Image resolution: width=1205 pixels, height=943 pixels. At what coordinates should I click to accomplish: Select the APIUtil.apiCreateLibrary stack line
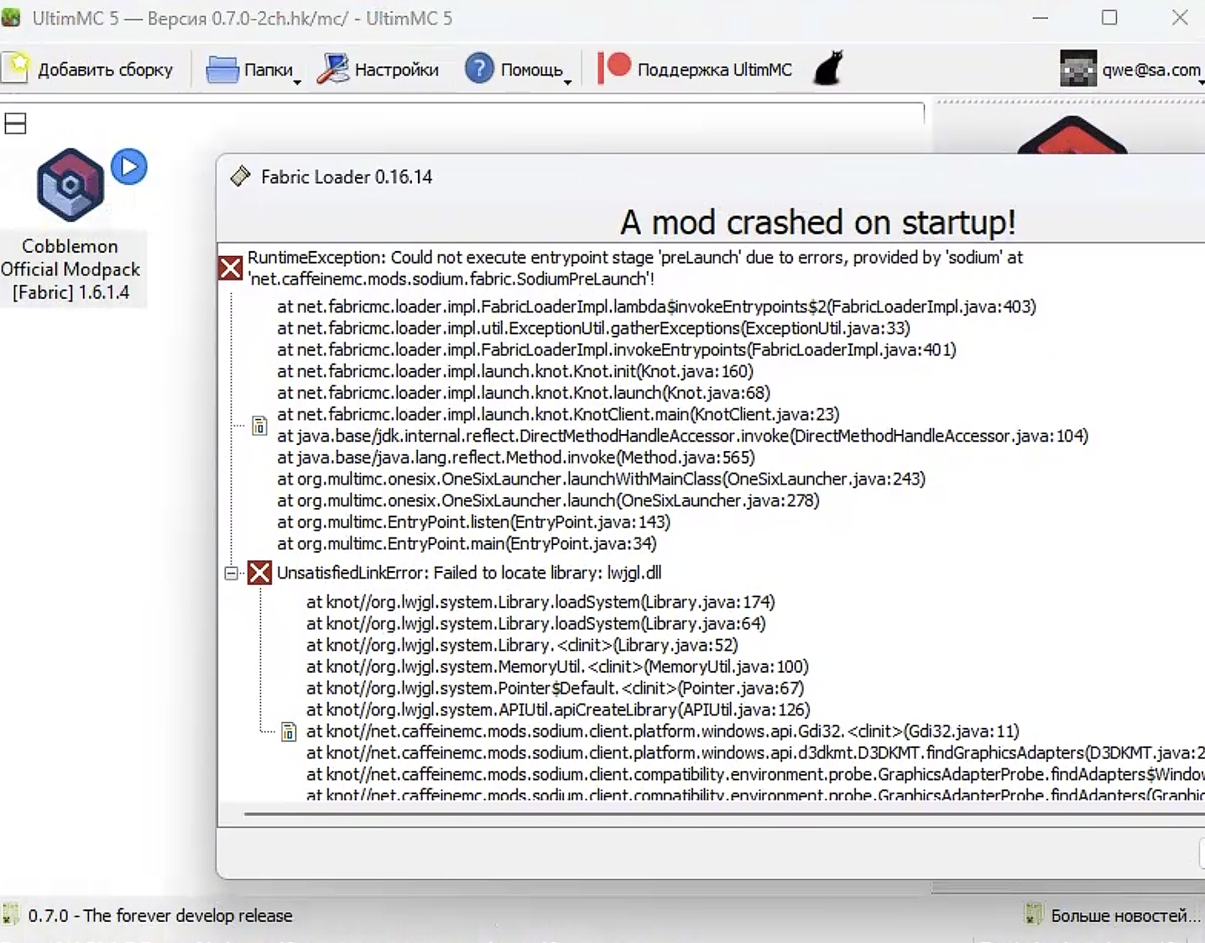pos(558,710)
